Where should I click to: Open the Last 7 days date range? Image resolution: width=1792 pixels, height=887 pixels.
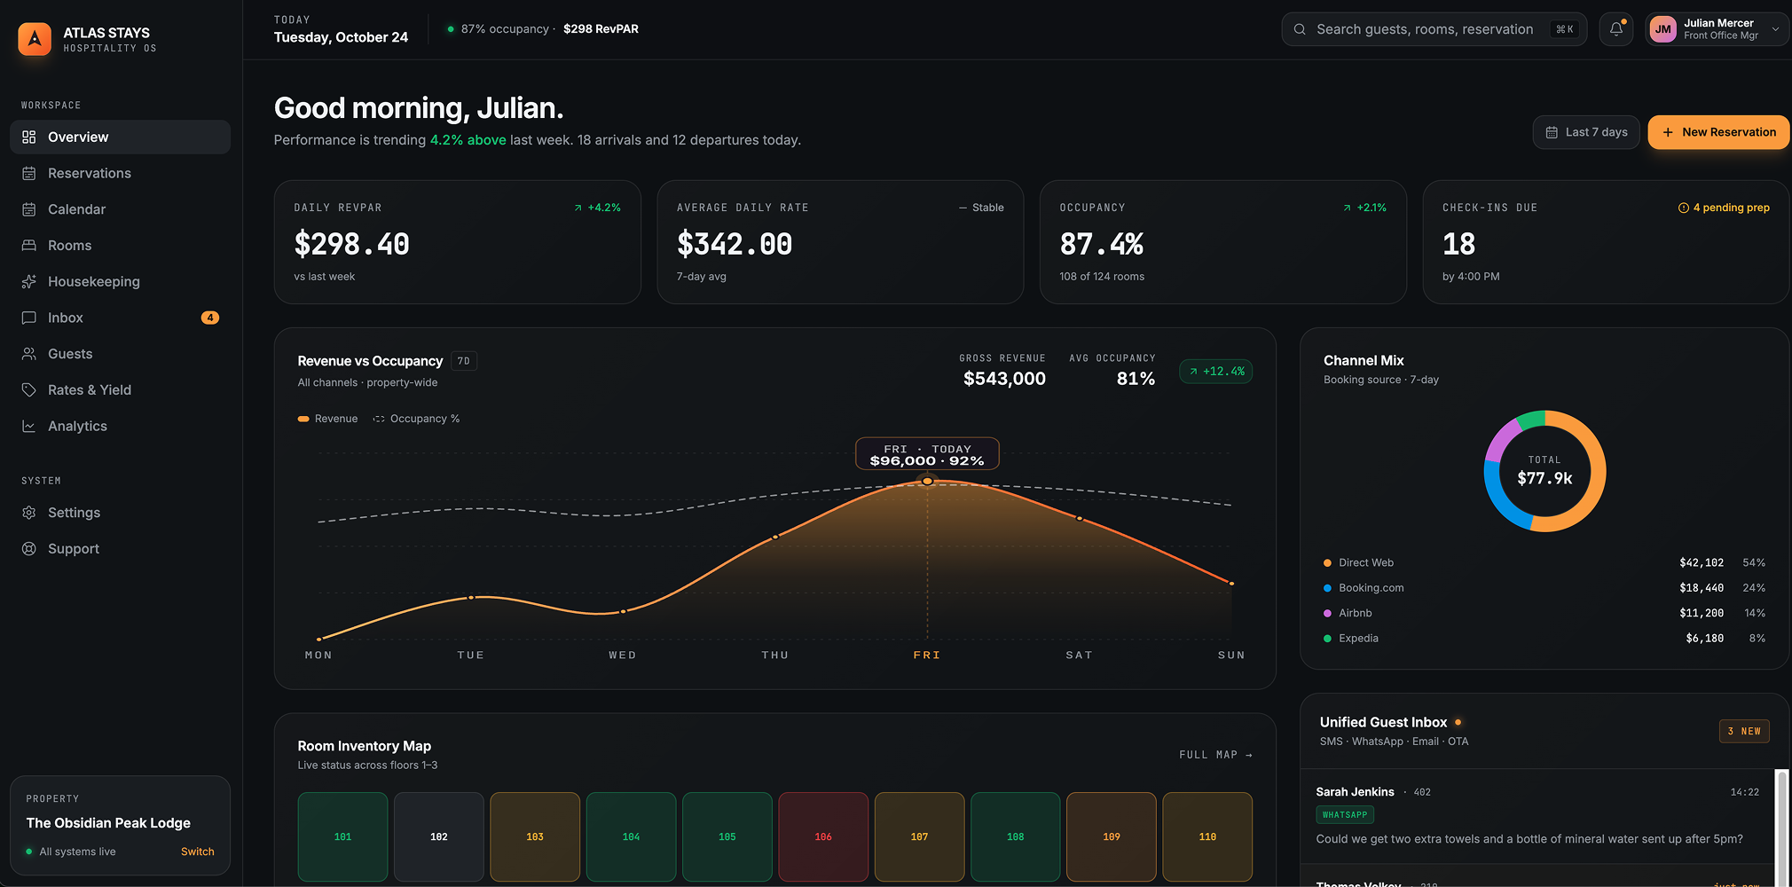click(1586, 132)
